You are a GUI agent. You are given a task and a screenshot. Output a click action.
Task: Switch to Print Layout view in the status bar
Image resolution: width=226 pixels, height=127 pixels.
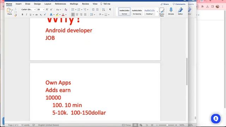pos(135,125)
